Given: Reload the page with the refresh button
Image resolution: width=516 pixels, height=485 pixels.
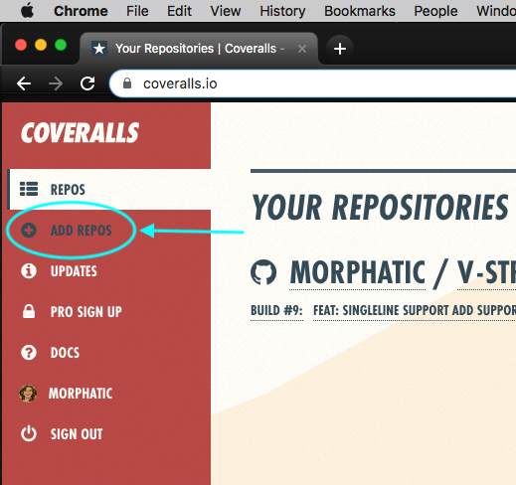Looking at the screenshot, I should pyautogui.click(x=87, y=83).
